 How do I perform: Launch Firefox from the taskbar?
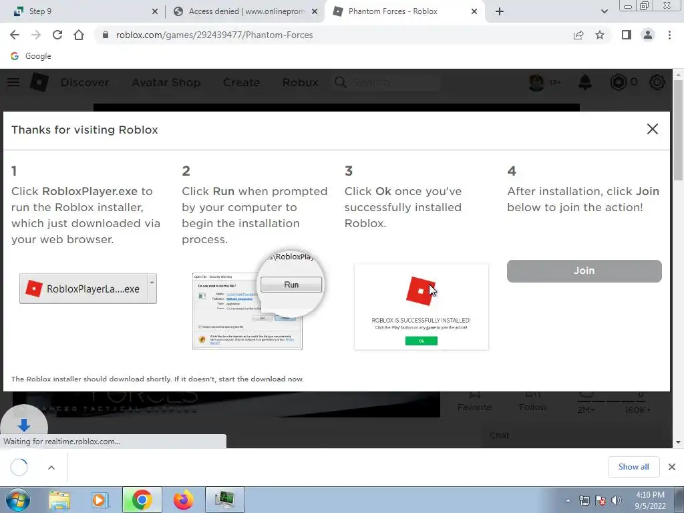[183, 500]
